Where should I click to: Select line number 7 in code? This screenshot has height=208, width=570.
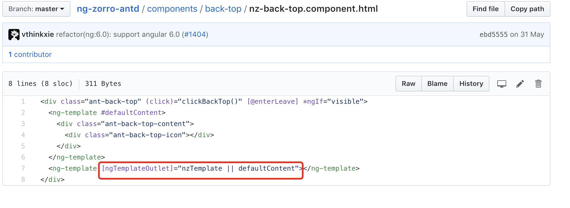click(23, 168)
